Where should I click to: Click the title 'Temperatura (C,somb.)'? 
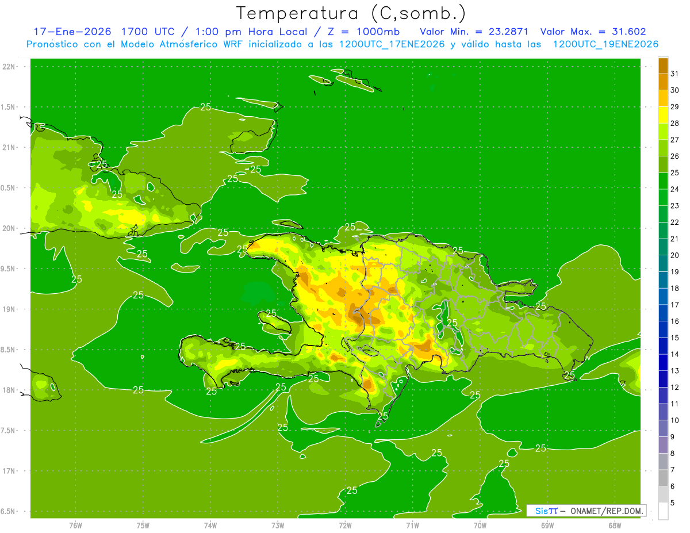351,13
